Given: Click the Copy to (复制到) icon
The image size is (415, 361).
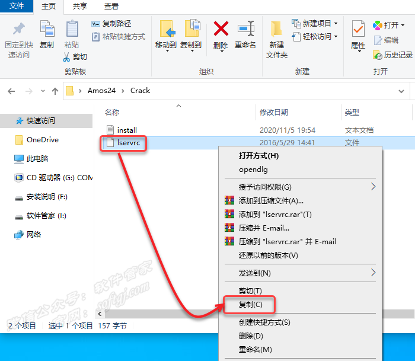Looking at the screenshot, I should coord(193,28).
